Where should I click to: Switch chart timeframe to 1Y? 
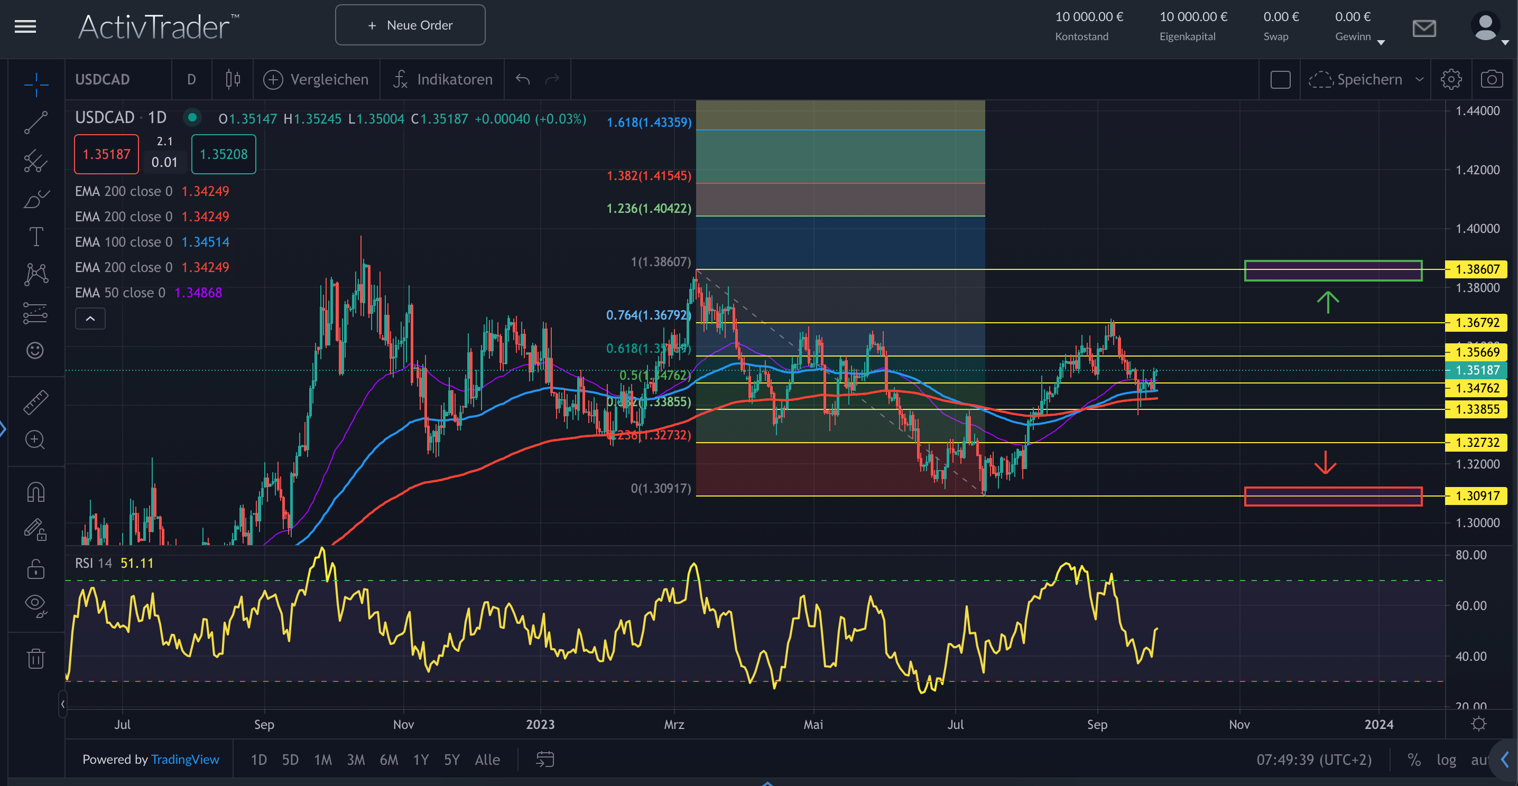421,760
